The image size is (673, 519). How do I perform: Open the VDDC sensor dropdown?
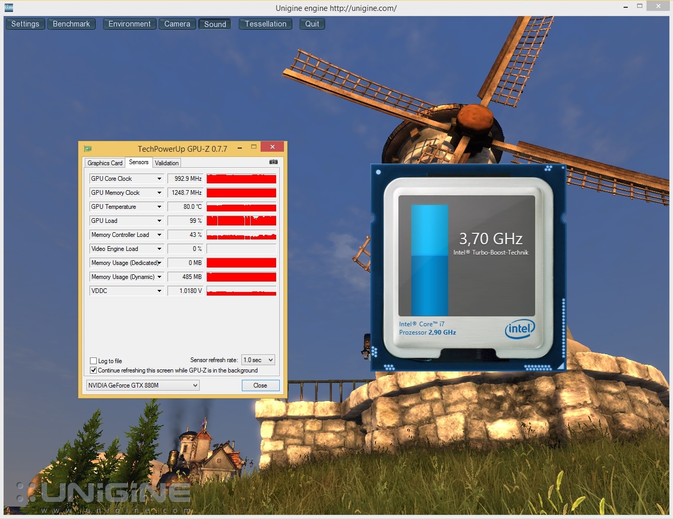(159, 291)
